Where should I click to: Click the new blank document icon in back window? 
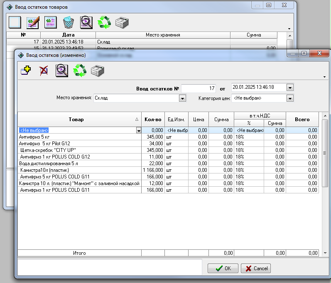tap(15, 22)
